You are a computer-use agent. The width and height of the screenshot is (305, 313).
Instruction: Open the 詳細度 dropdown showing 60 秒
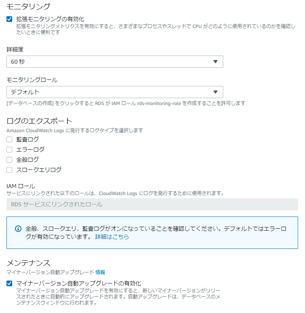(115, 62)
